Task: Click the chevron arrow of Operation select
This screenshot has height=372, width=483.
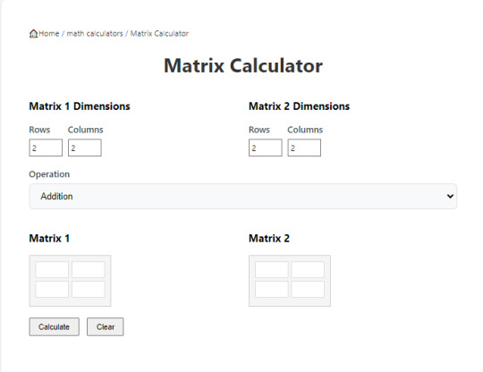Action: [x=450, y=196]
